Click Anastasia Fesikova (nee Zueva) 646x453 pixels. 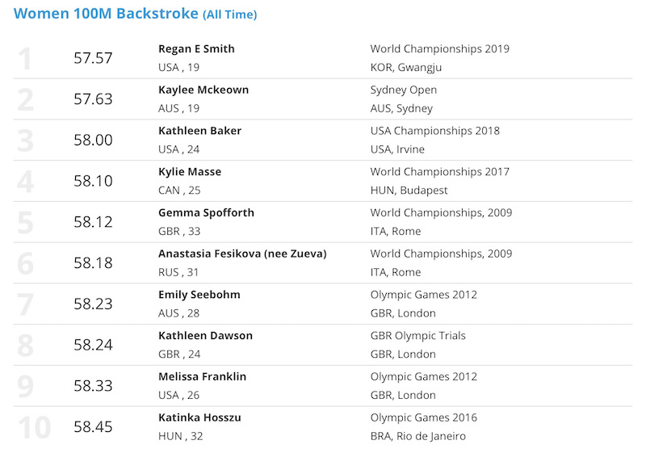coord(243,254)
